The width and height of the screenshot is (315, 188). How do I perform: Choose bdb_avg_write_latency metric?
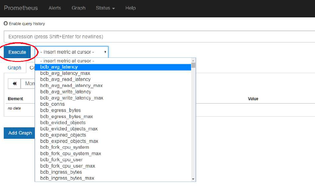[113, 92]
